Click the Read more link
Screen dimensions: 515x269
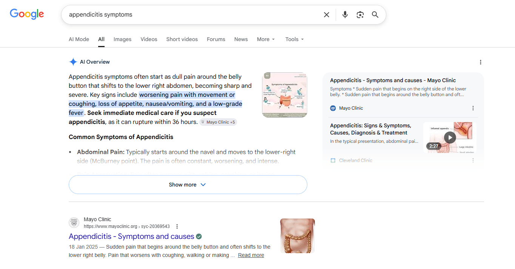click(251, 255)
